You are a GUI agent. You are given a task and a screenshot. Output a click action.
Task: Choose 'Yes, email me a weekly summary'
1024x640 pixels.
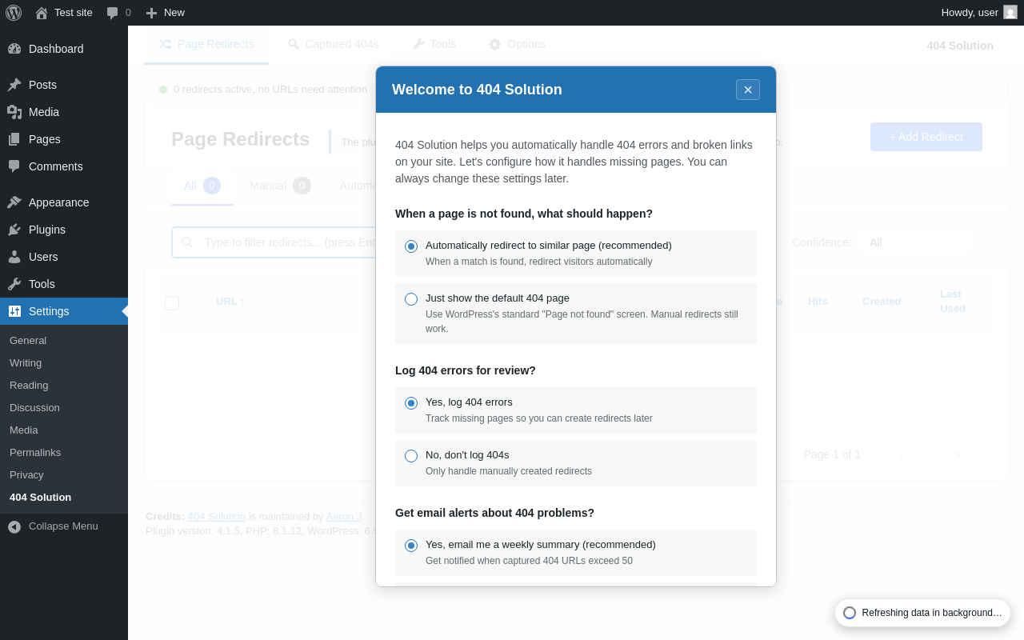(411, 546)
